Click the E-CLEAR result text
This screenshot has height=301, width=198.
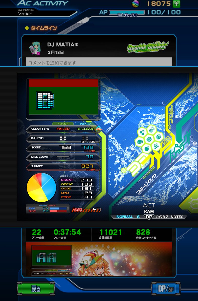85,129
